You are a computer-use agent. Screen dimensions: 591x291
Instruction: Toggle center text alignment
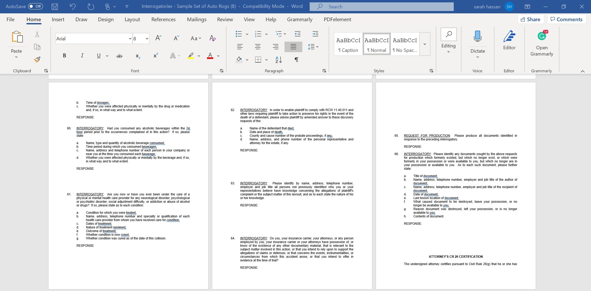(258, 47)
